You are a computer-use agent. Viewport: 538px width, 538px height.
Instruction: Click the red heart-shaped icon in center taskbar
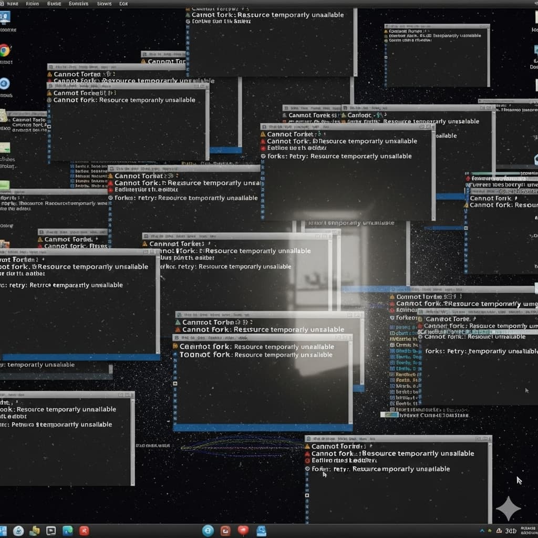tap(243, 531)
